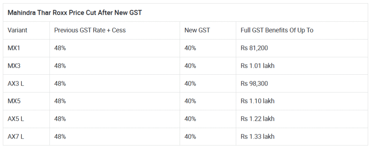Select the Variant column header

[17, 30]
